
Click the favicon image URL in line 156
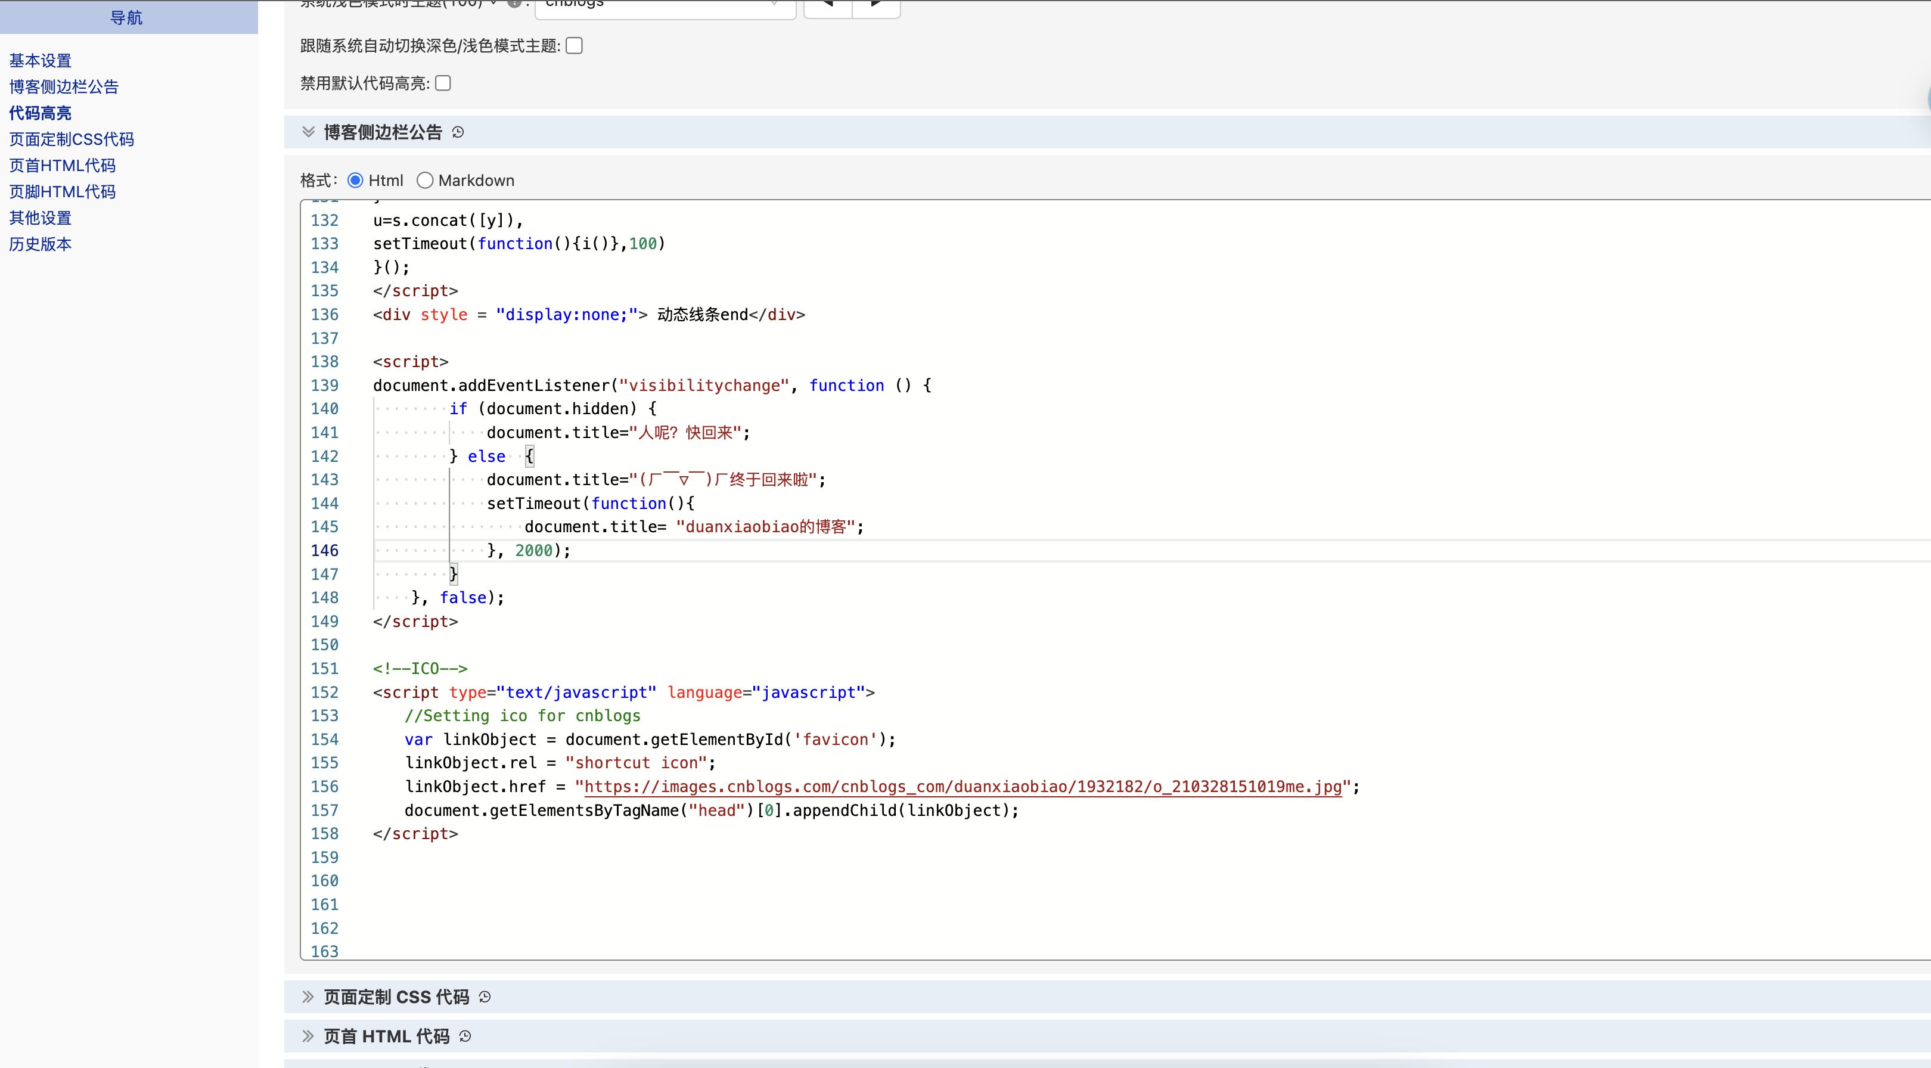click(963, 786)
